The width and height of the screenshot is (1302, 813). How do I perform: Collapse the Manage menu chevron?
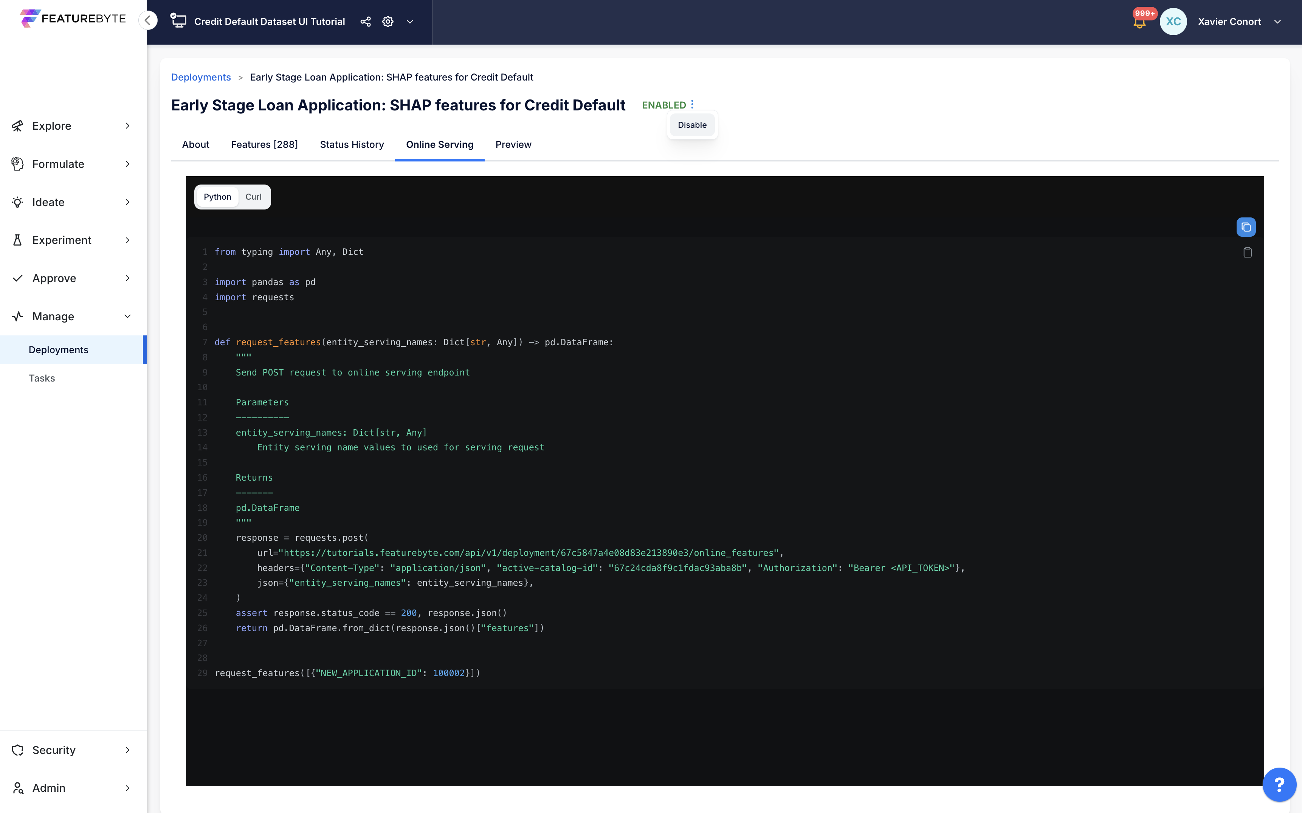point(127,316)
